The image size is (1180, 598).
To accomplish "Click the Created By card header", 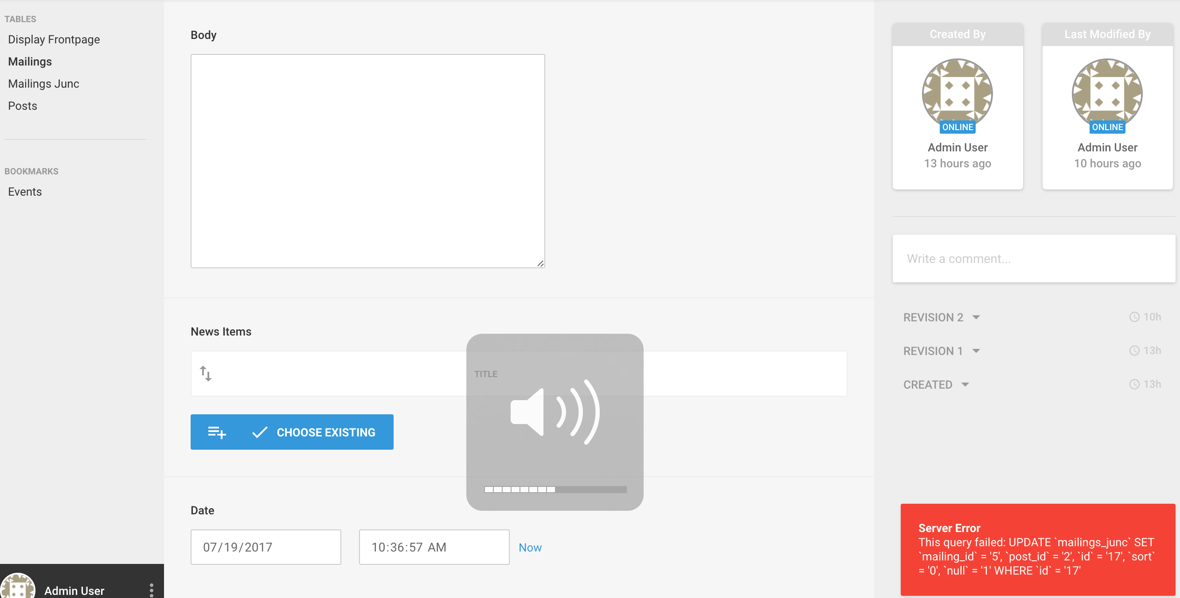I will pyautogui.click(x=957, y=35).
